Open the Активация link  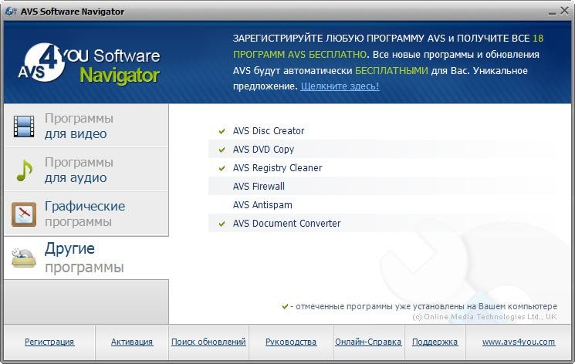(x=132, y=342)
